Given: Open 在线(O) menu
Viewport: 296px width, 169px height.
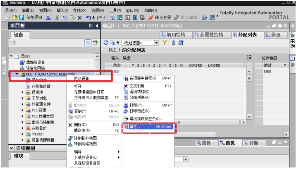Looking at the screenshot, I should coord(79,10).
